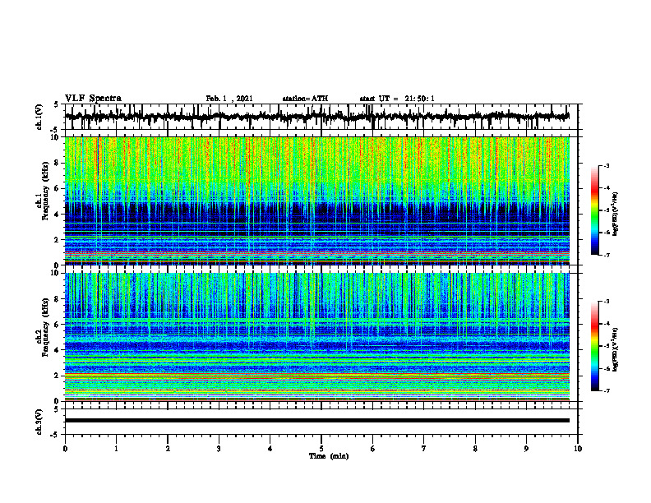
Task: Select the ch.1 "Frequency (kHz)" axis label
Action: click(x=46, y=192)
